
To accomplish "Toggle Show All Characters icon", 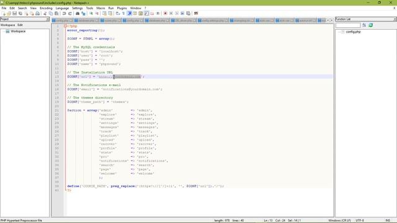I will 123,14.
